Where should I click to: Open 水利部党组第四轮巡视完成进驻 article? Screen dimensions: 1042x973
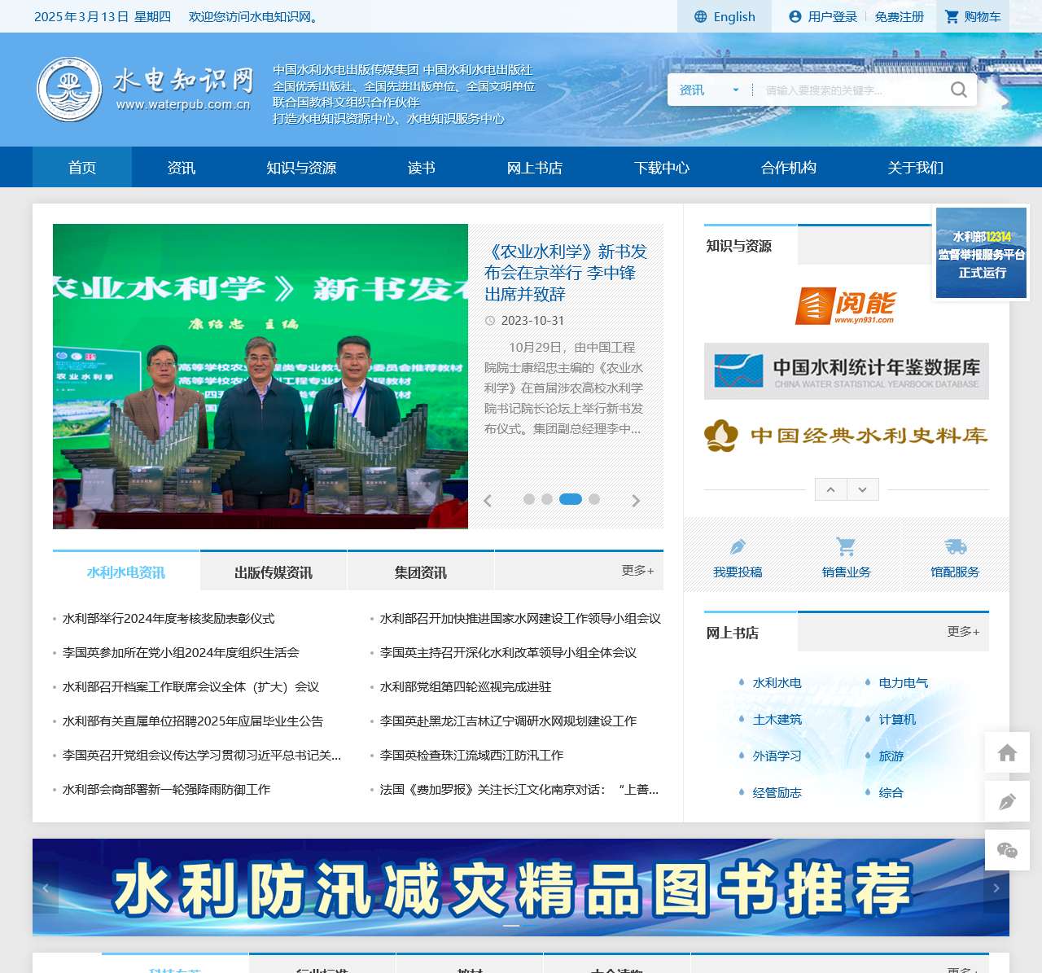[466, 687]
